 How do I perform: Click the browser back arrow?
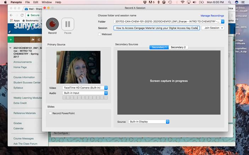coord(11,15)
